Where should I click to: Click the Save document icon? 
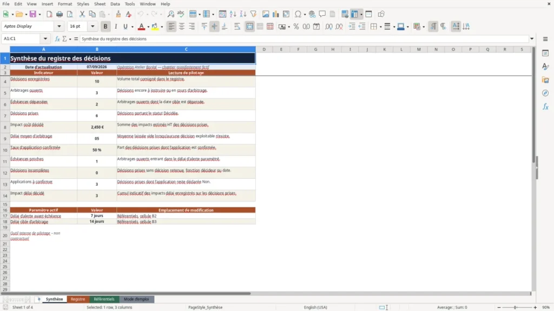click(33, 14)
